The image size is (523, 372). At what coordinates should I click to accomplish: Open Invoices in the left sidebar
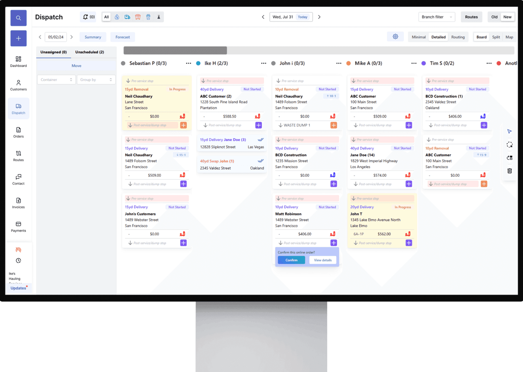click(x=18, y=203)
